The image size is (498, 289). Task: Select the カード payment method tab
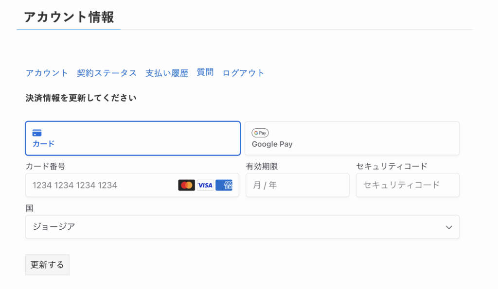[x=133, y=138]
